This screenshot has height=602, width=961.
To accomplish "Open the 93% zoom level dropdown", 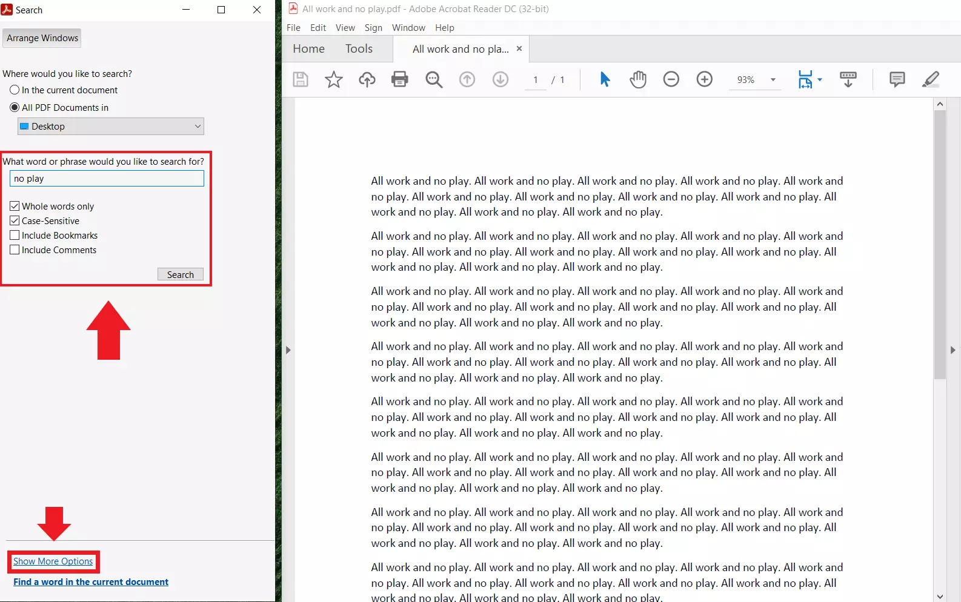I will pos(773,80).
